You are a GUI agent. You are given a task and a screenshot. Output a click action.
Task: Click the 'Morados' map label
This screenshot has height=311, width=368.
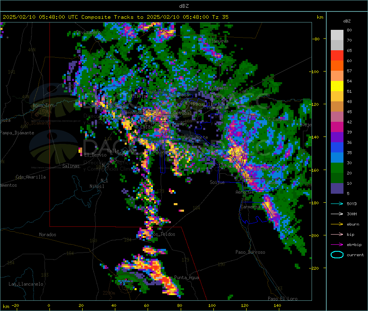(47, 235)
